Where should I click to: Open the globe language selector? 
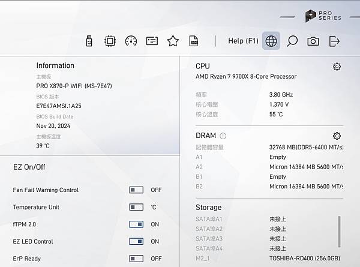click(271, 41)
